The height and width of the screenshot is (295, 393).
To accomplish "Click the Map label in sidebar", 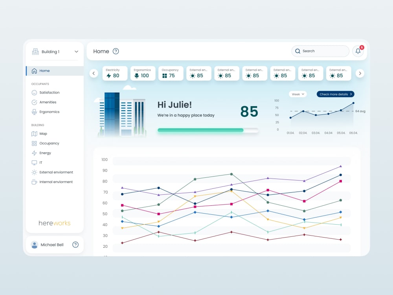I will coord(43,134).
